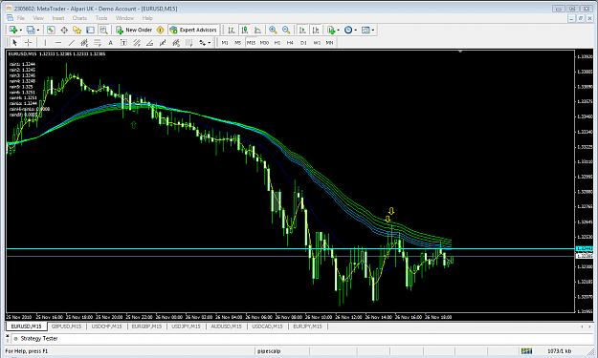This screenshot has width=598, height=358.
Task: Select the arrow cursor tool
Action: (15, 43)
